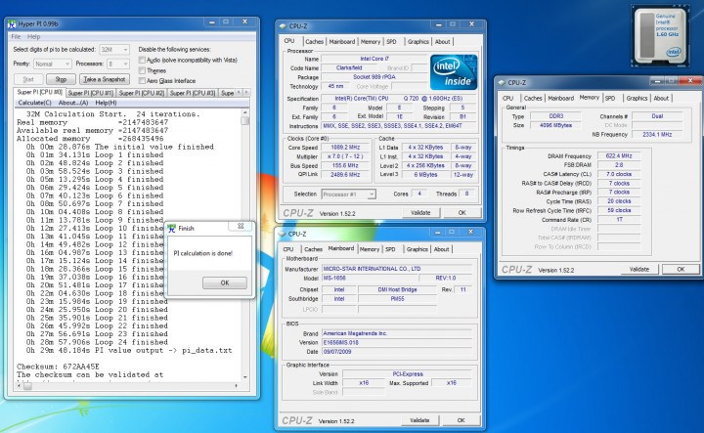Click OK in the Finish dialog
This screenshot has width=704, height=433.
coord(225,282)
